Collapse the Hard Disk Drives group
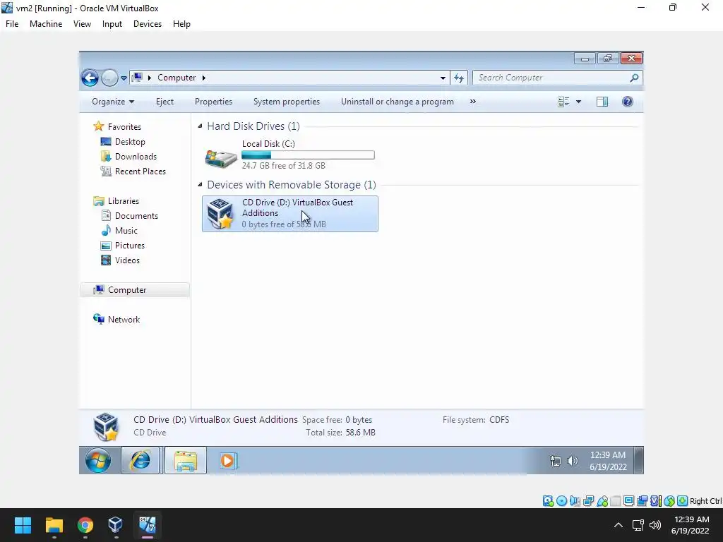The height and width of the screenshot is (542, 723). click(200, 126)
